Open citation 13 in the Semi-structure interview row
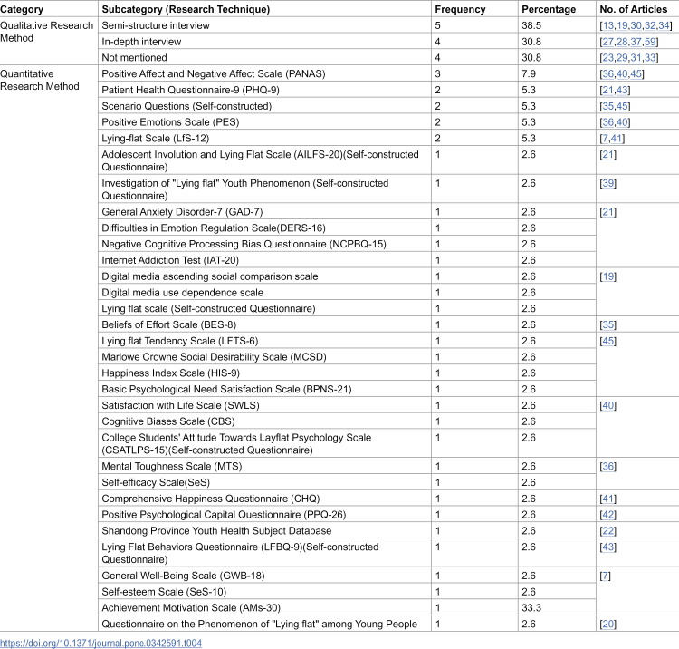 [608, 25]
